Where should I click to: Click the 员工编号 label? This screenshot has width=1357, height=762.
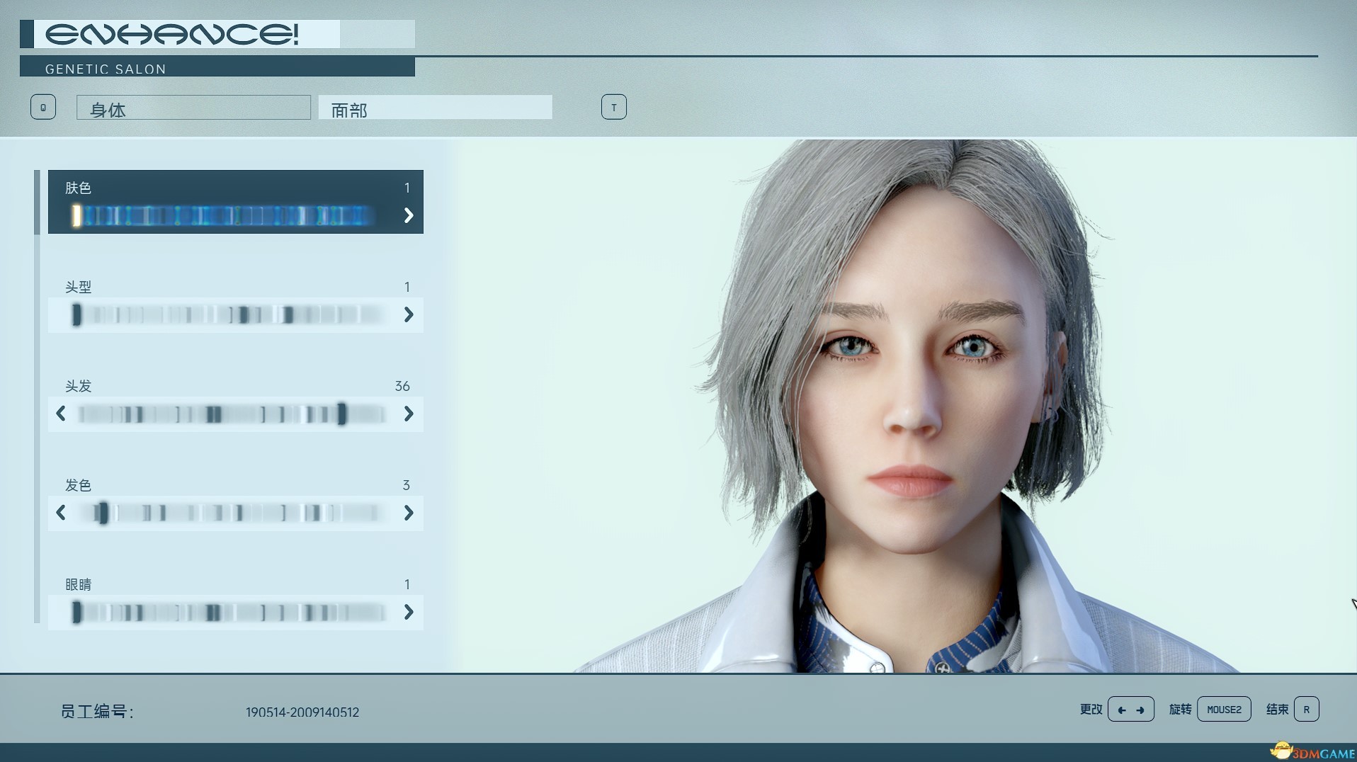tap(97, 712)
